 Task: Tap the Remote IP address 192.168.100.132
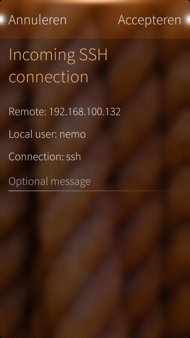tap(85, 112)
